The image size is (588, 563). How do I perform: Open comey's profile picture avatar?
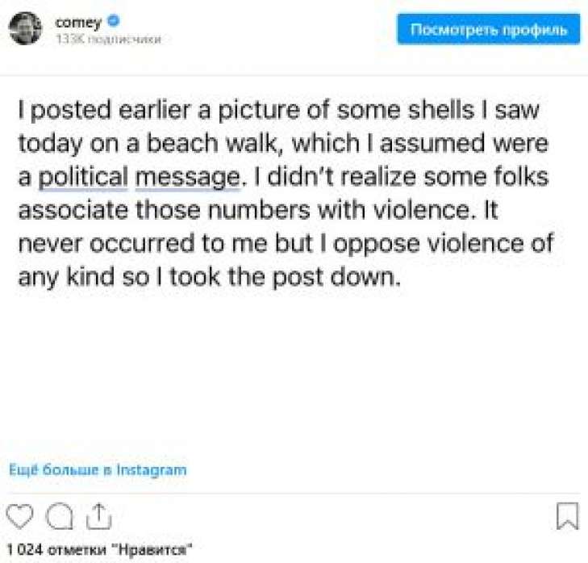tap(25, 29)
